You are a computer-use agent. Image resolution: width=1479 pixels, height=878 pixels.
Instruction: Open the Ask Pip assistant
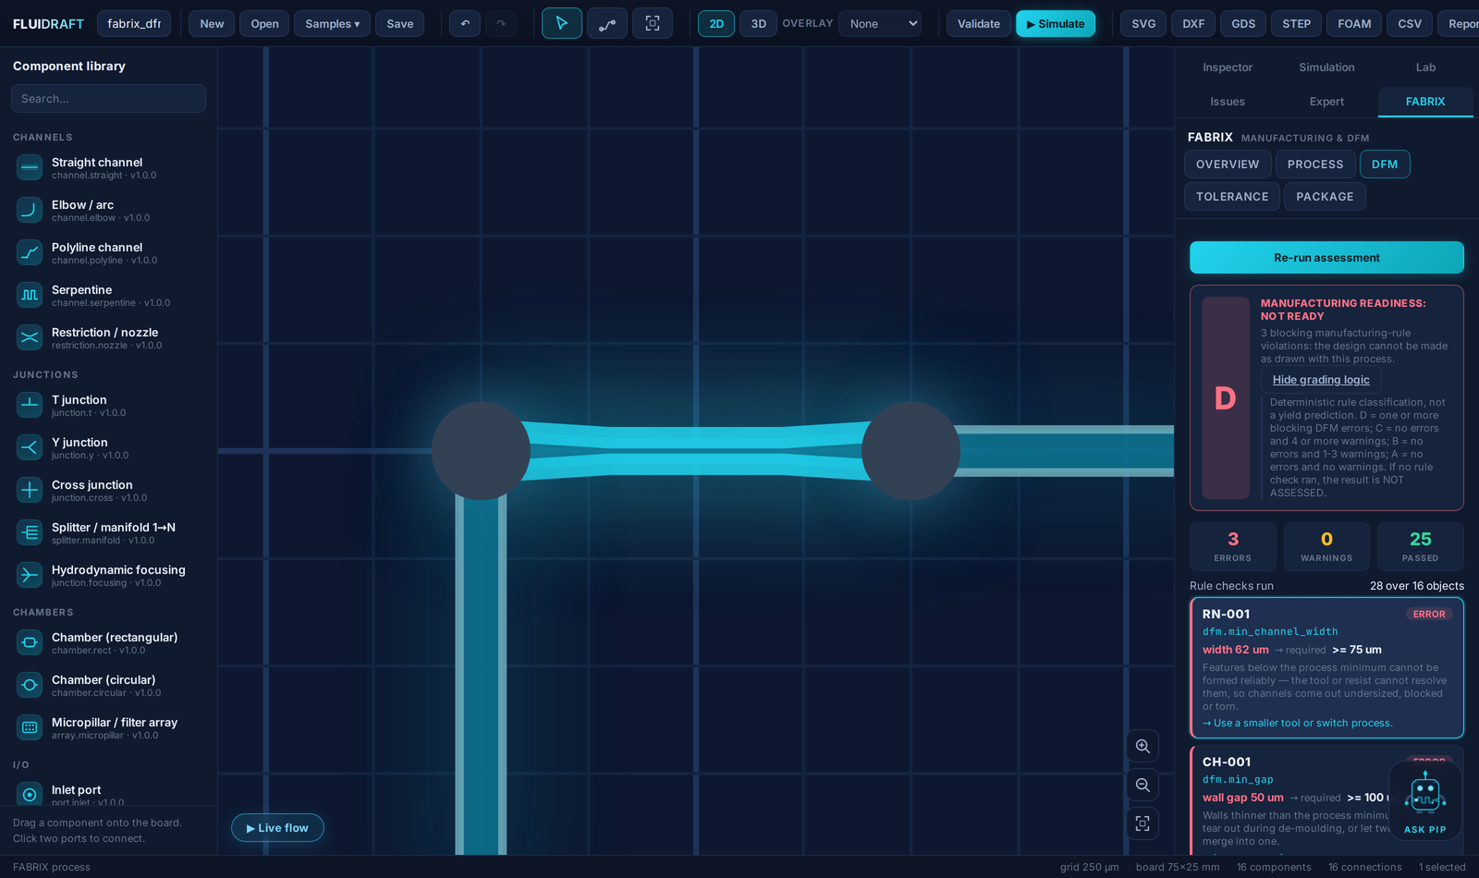click(x=1424, y=800)
